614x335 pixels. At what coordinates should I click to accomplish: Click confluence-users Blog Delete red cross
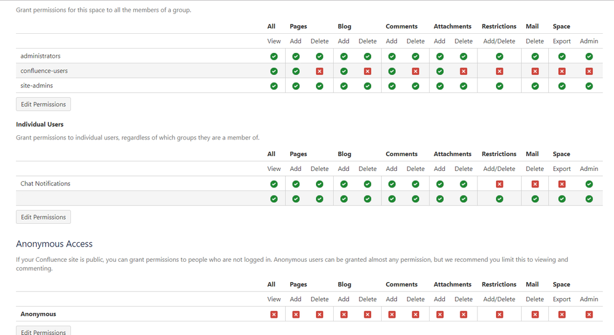click(x=368, y=71)
